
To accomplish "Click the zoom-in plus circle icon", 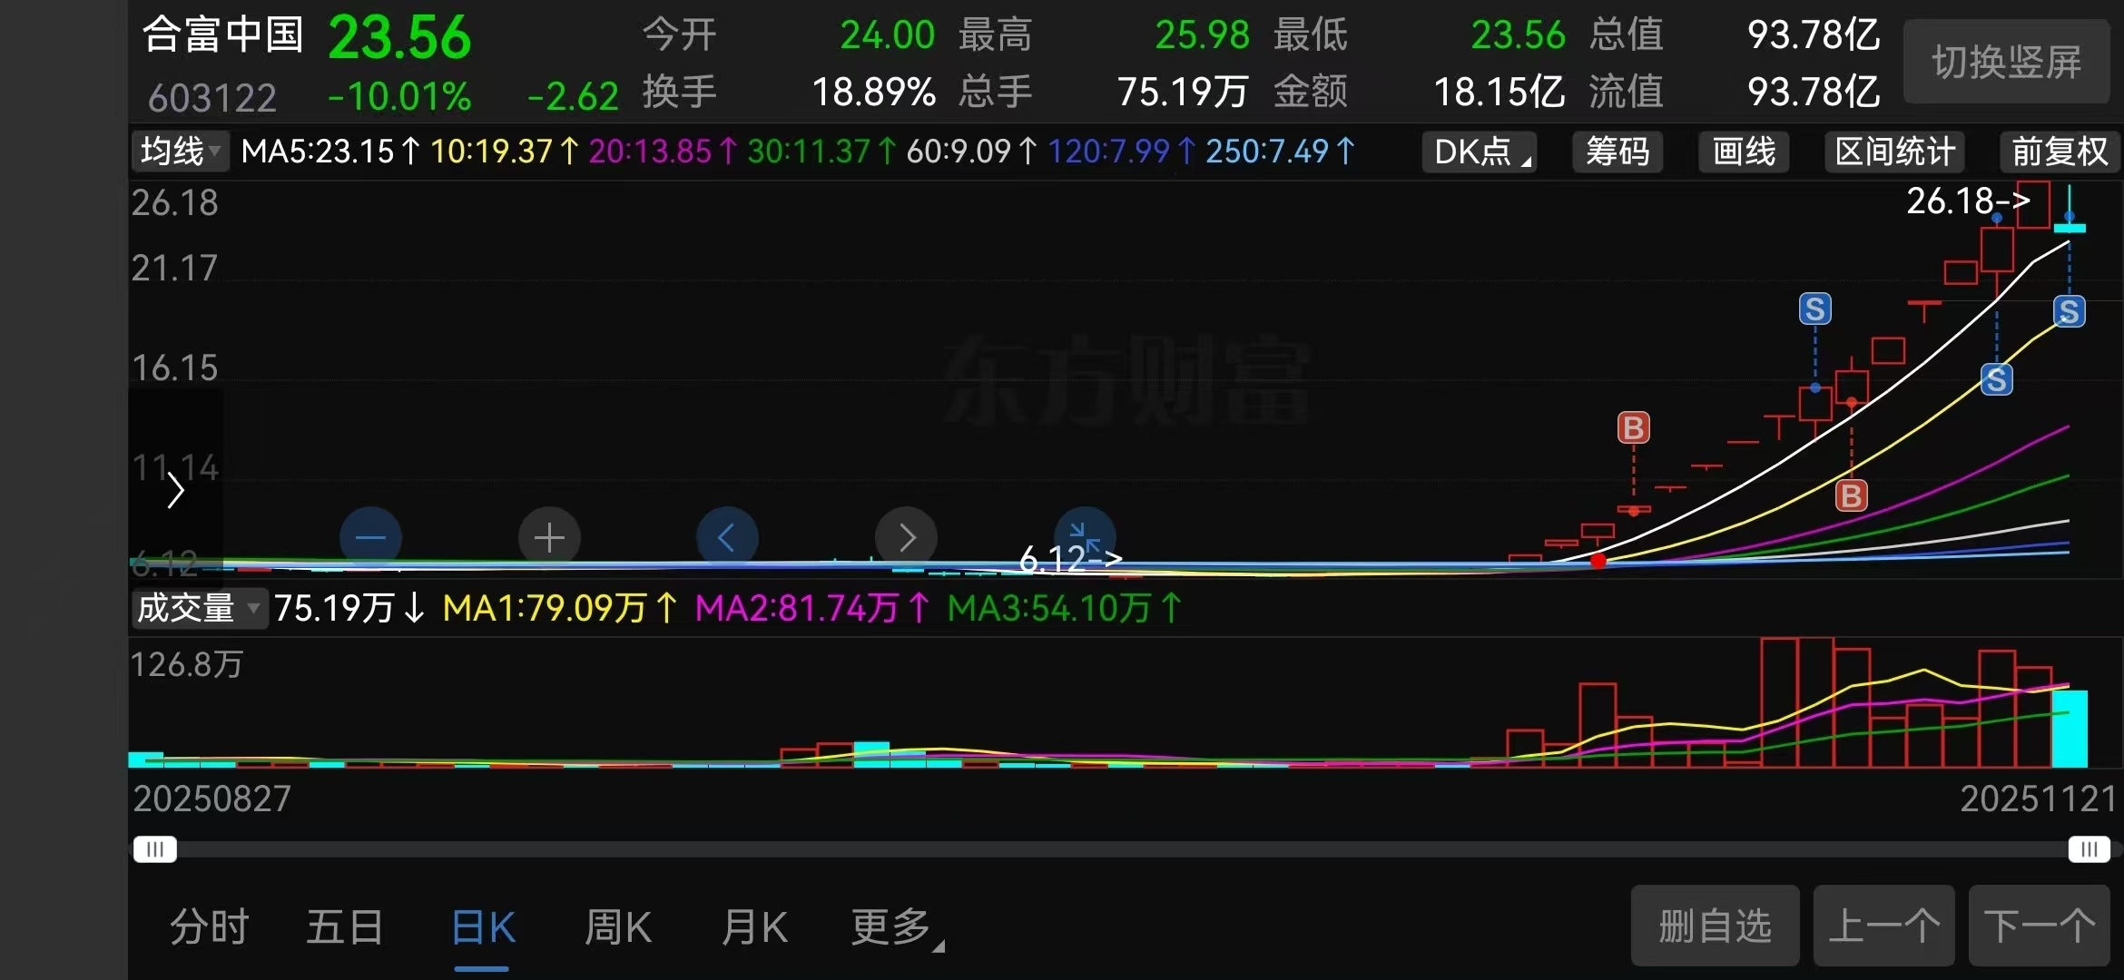I will [549, 537].
